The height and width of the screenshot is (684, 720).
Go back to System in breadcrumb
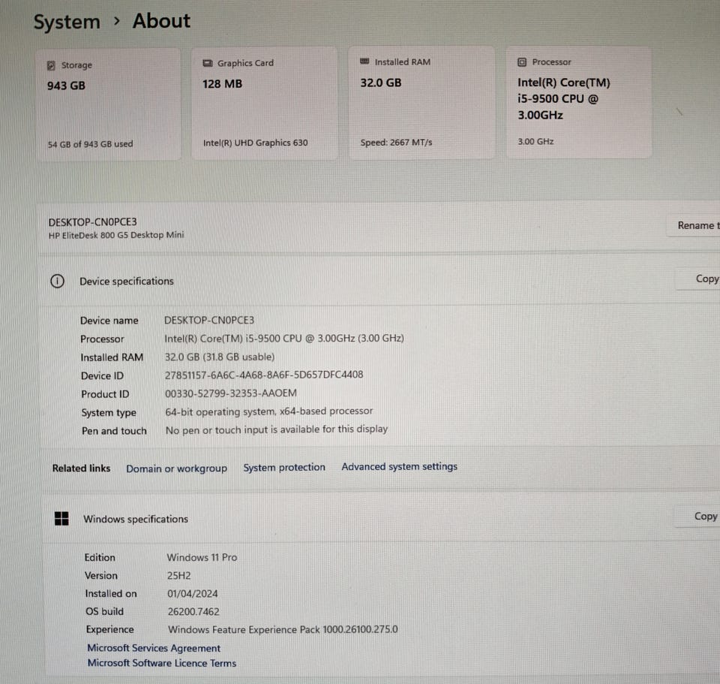pos(67,22)
